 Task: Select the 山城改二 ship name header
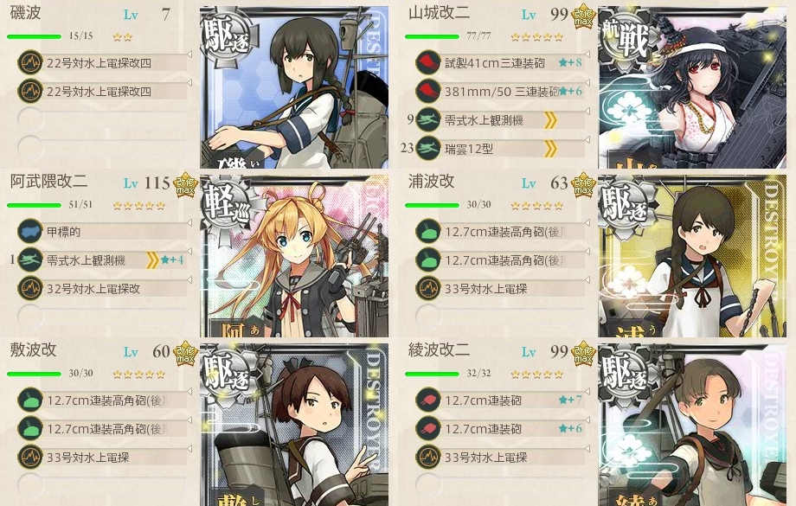coord(439,13)
